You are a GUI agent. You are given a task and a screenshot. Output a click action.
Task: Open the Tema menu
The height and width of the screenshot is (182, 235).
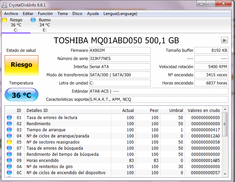coord(63,14)
